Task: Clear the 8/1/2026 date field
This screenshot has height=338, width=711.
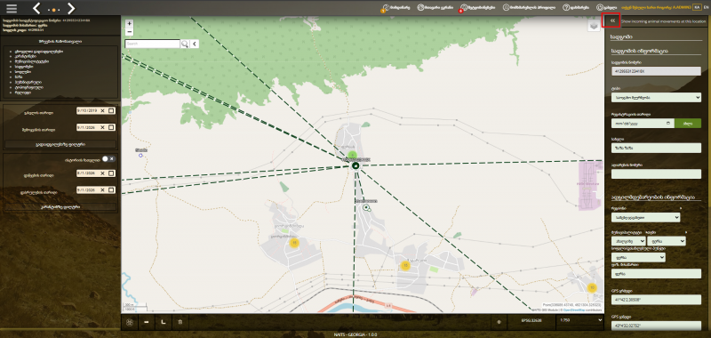Action: (102, 173)
